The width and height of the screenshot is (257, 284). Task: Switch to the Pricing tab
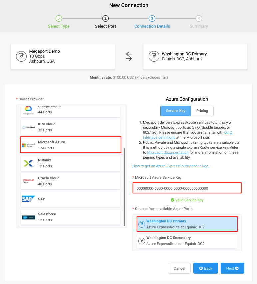202,111
